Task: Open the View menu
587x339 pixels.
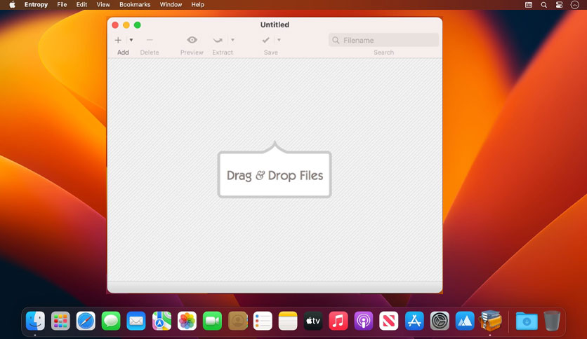Action: tap(103, 4)
